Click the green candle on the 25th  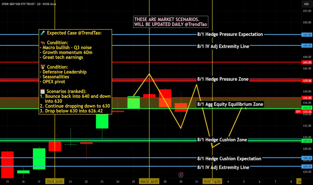(134, 102)
